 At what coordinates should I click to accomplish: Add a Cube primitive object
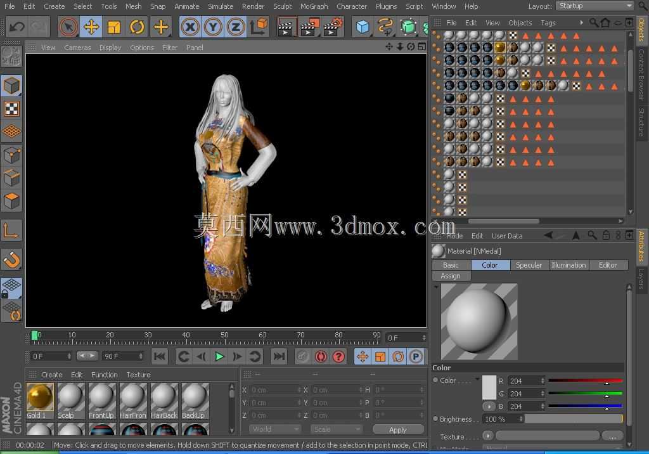(x=363, y=27)
